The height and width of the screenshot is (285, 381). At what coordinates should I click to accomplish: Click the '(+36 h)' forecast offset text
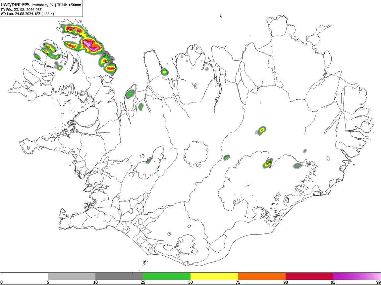(x=48, y=14)
